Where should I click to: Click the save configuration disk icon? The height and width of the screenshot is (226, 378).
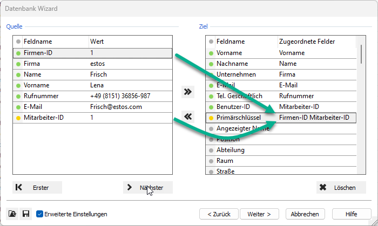click(25, 214)
